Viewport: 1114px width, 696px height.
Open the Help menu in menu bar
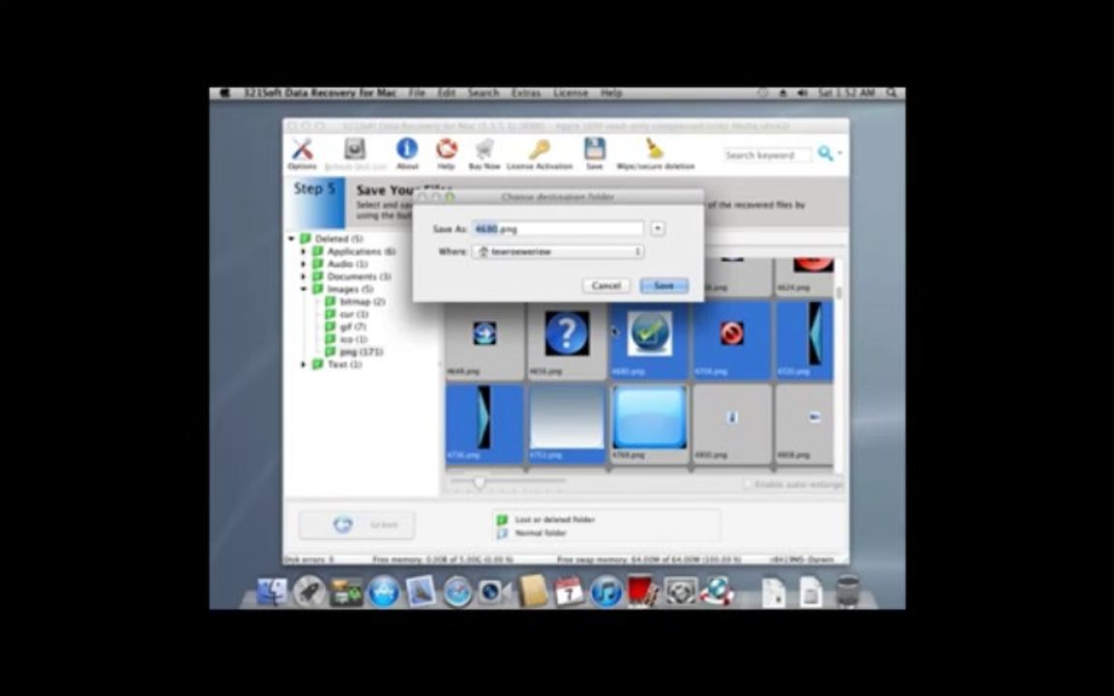coord(611,93)
